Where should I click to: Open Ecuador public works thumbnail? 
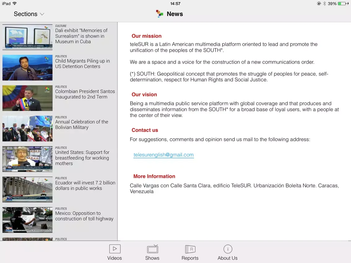click(27, 190)
